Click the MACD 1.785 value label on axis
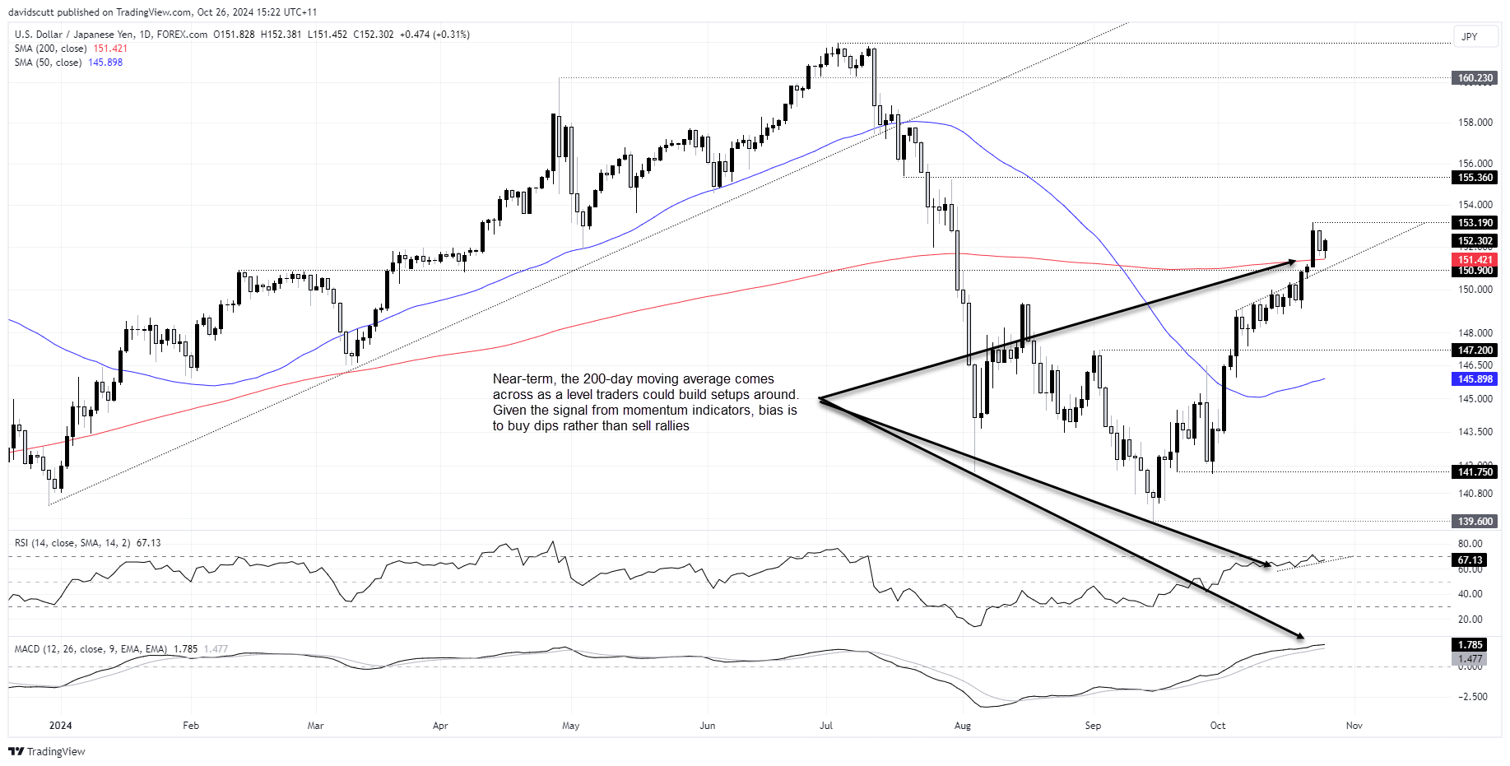Image resolution: width=1510 pixels, height=766 pixels. 1471,645
